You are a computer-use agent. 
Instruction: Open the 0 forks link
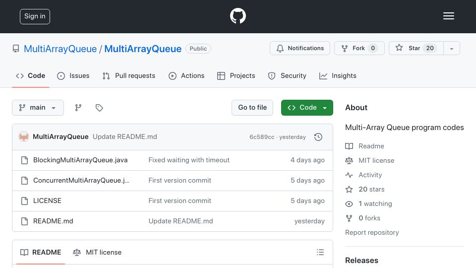click(x=369, y=218)
